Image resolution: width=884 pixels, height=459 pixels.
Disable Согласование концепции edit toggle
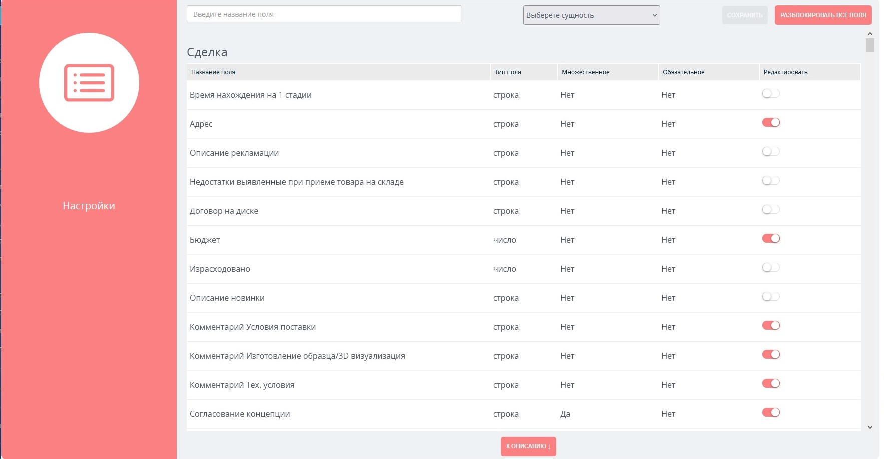(770, 413)
